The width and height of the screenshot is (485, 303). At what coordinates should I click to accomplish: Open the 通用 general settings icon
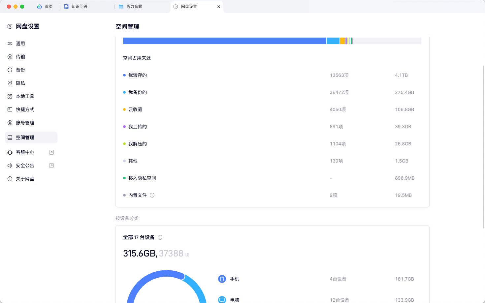(x=10, y=44)
